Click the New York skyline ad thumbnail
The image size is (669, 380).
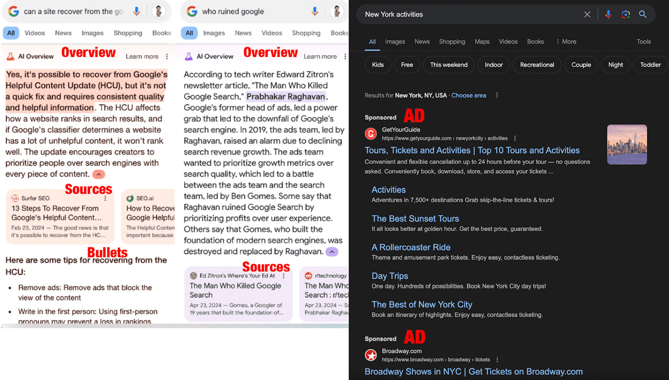[x=627, y=144]
